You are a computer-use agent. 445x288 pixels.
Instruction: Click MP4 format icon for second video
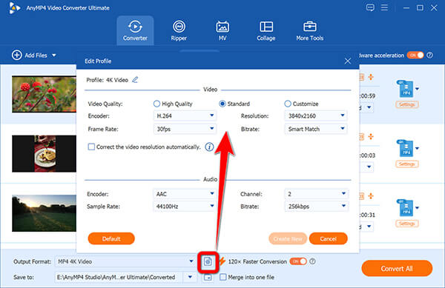point(406,148)
